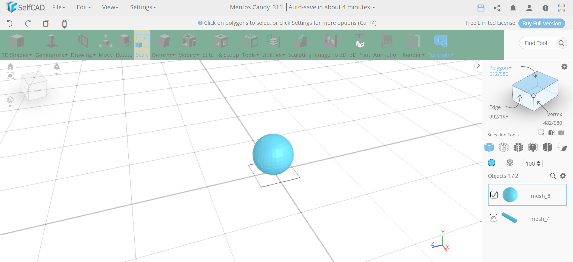Toggle wireframe sphere display mode
This screenshot has height=262, width=573.
point(510,163)
